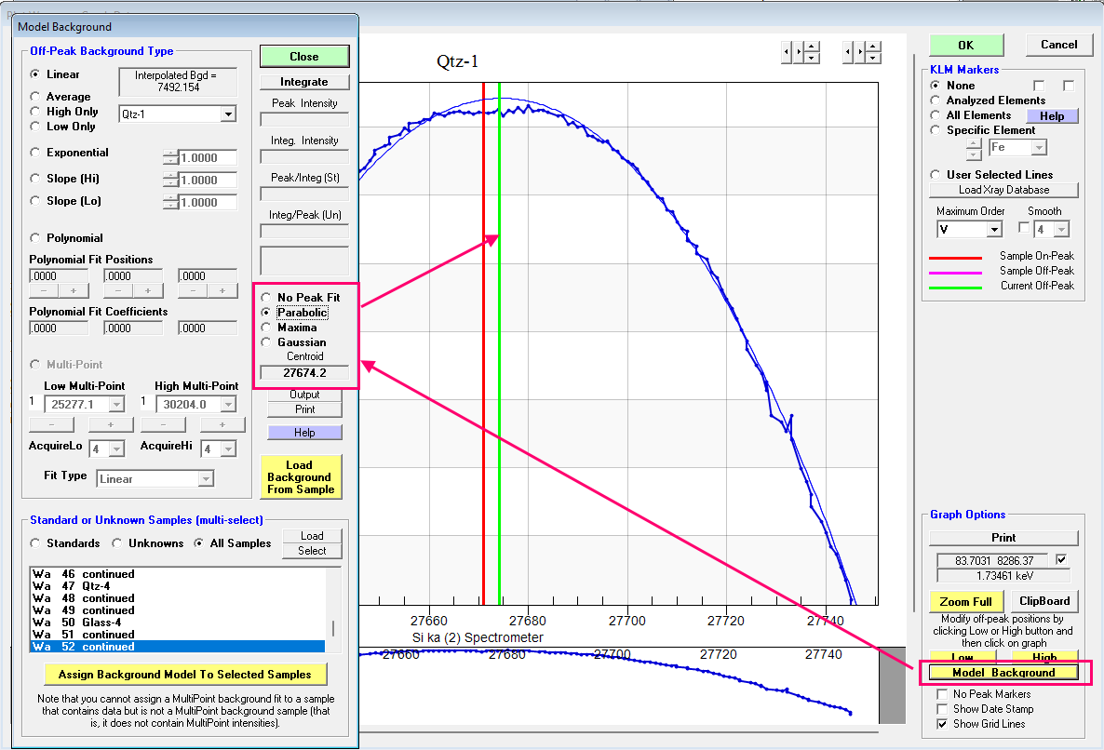This screenshot has height=750, width=1104.
Task: Toggle the Show Grid Lines checkbox
Action: coord(944,724)
